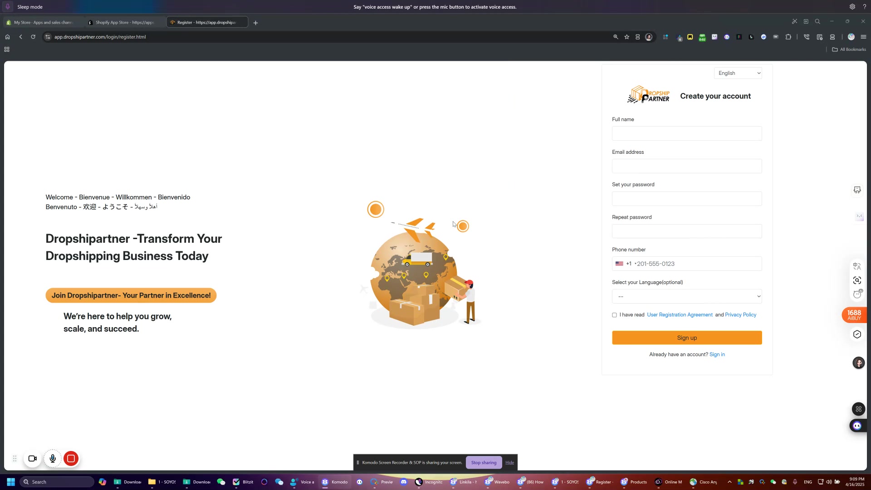Hide the screen sharing notification bar
Image resolution: width=871 pixels, height=490 pixels.
tap(510, 463)
